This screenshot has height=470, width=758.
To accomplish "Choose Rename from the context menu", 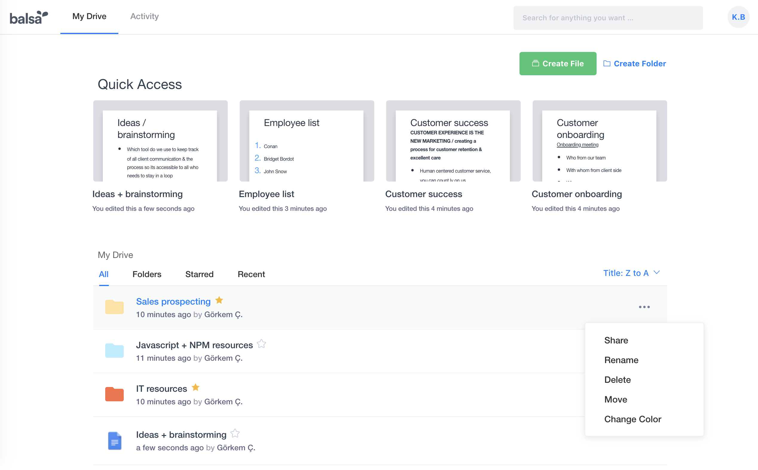I will coord(621,360).
